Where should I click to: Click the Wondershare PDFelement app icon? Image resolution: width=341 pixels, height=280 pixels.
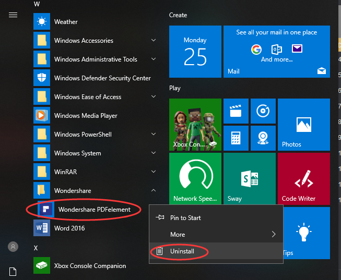click(46, 209)
